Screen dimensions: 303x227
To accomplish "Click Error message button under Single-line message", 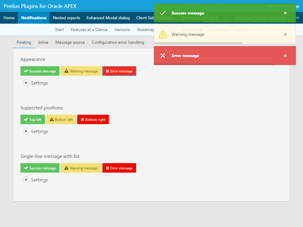I will click(119, 168).
